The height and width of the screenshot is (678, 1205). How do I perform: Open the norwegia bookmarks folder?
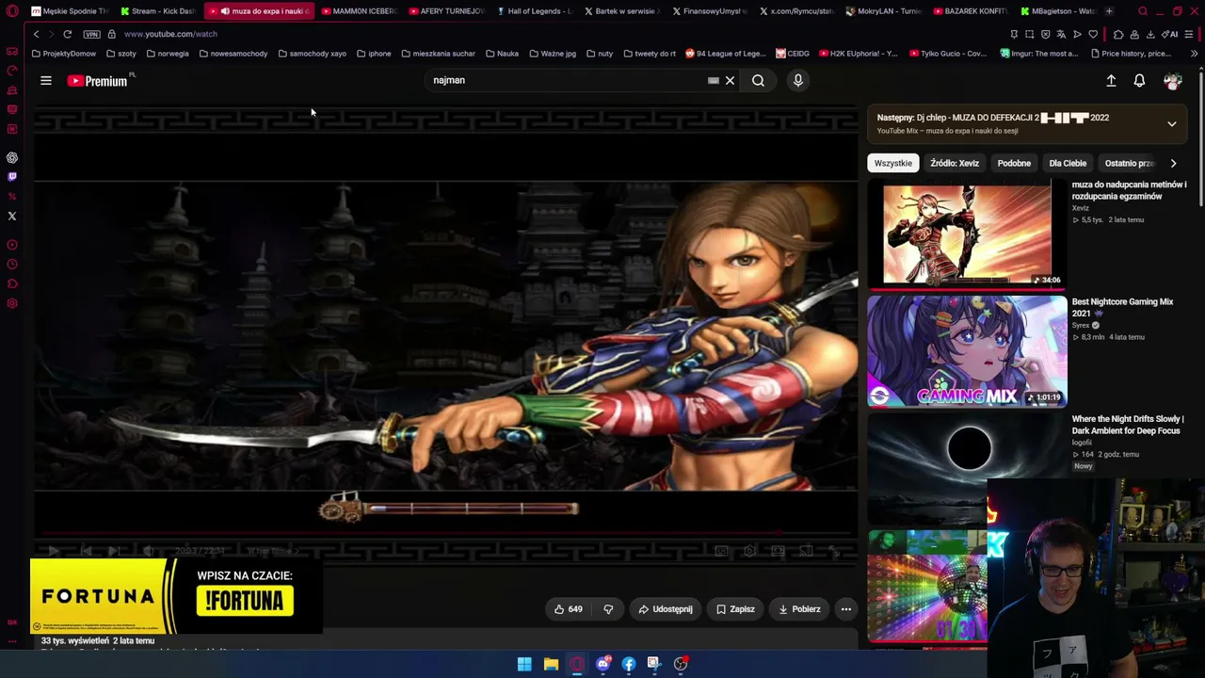[x=168, y=54]
